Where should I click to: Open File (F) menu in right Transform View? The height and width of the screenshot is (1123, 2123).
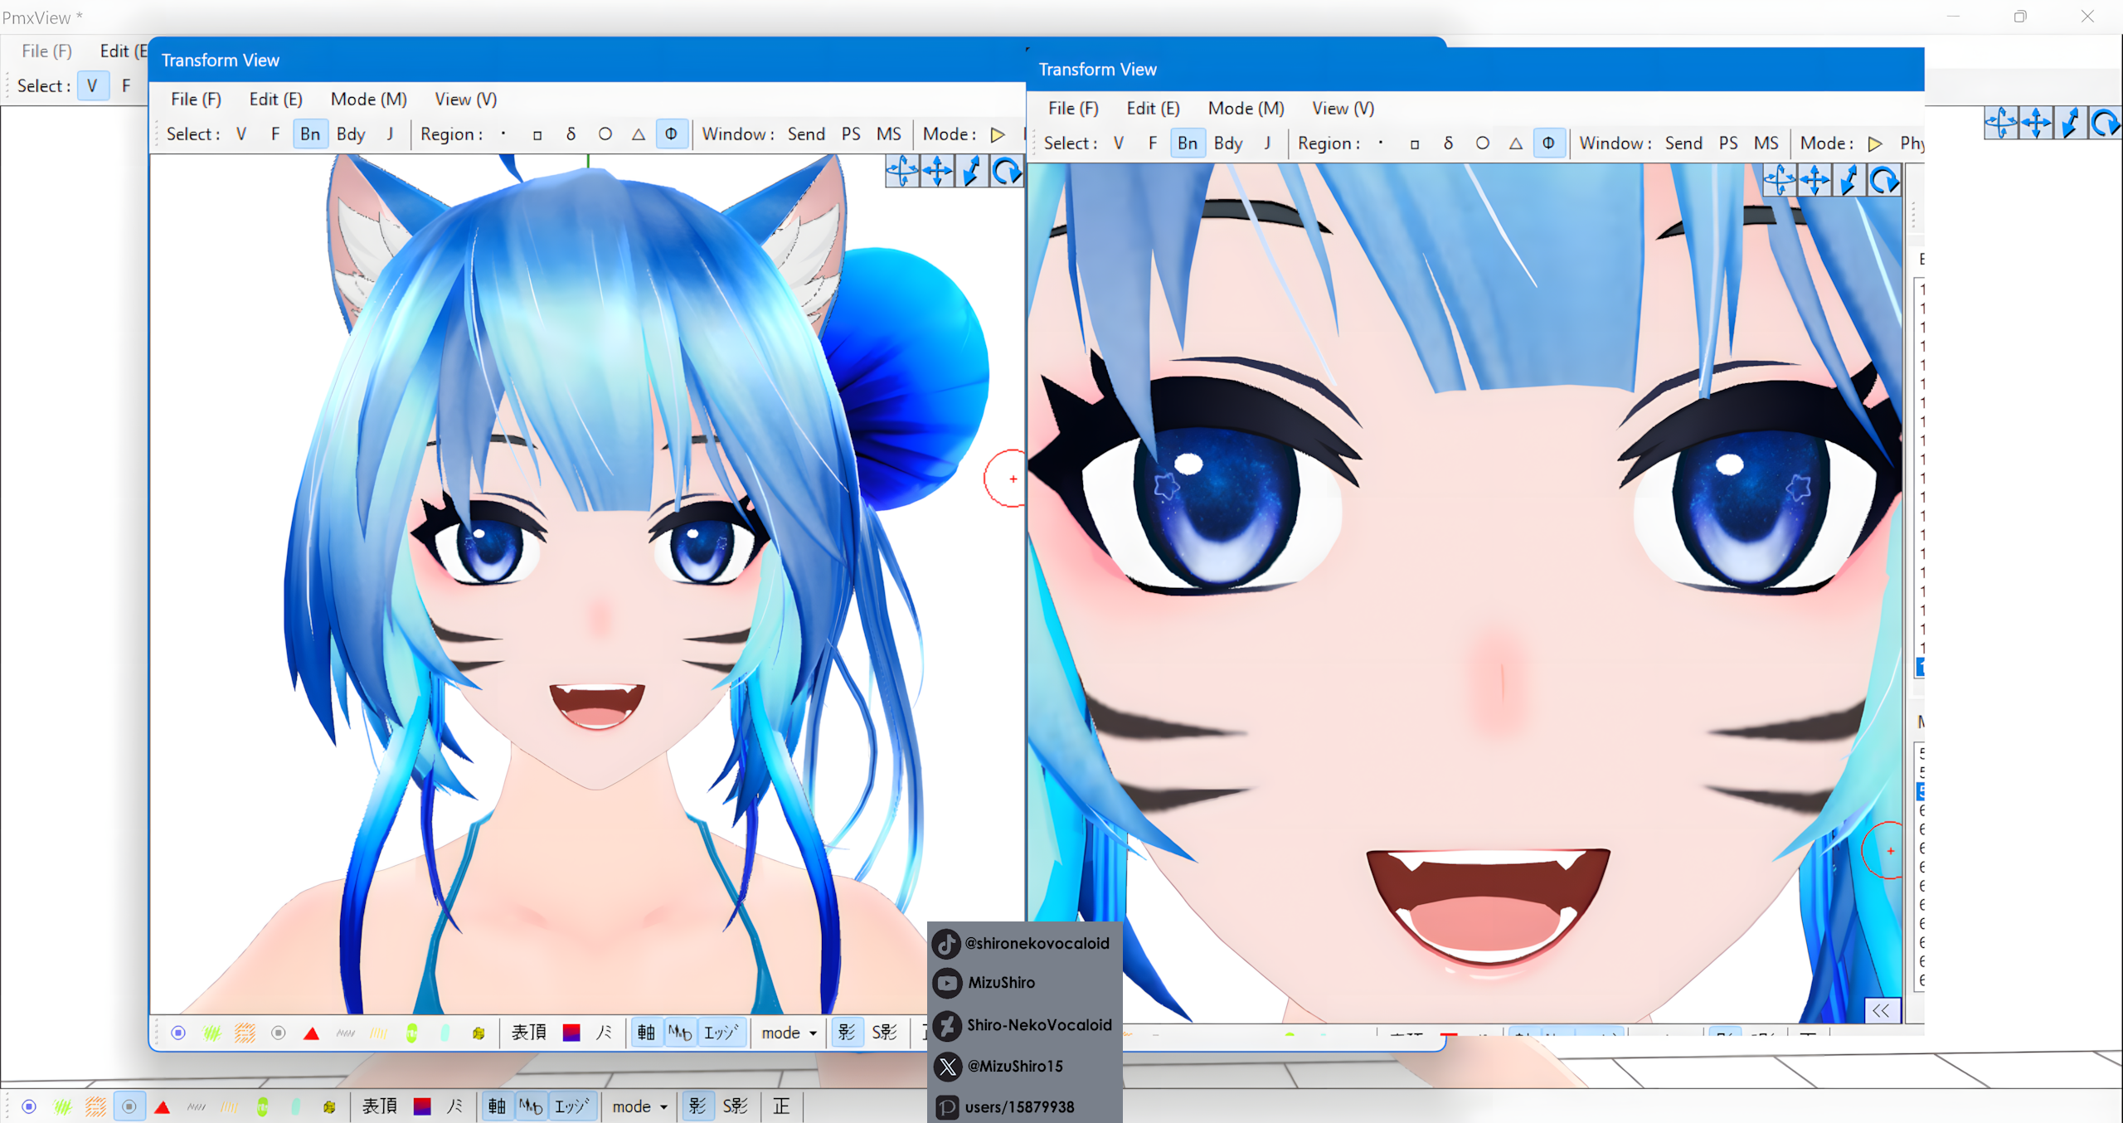tap(1073, 109)
